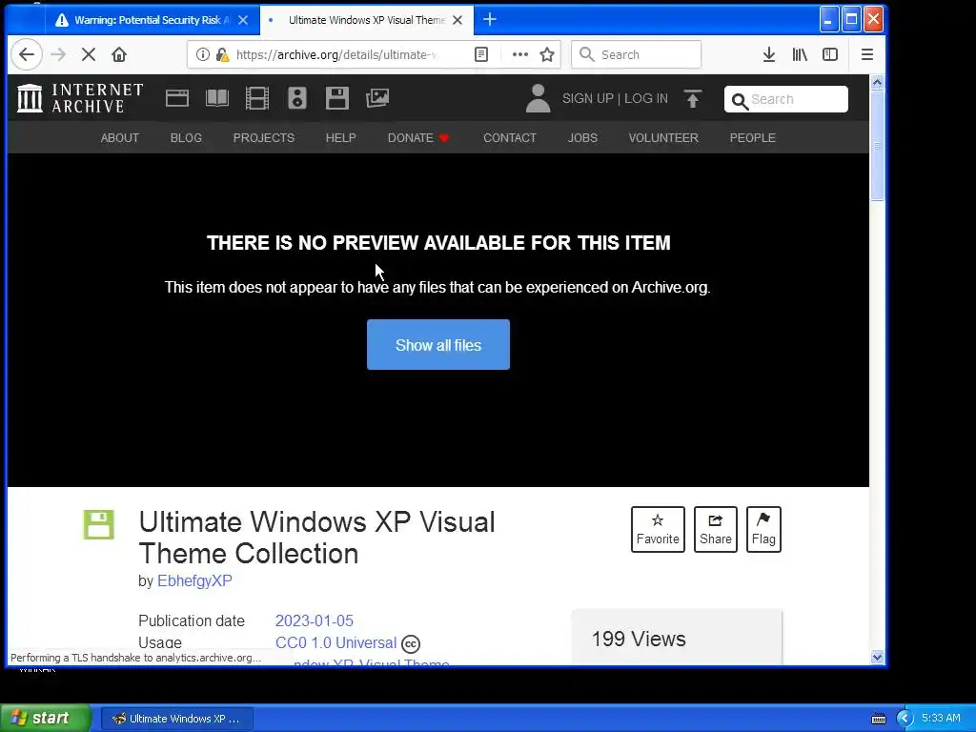Favorite this item with the star button
Screen dimensions: 976x732
(658, 530)
